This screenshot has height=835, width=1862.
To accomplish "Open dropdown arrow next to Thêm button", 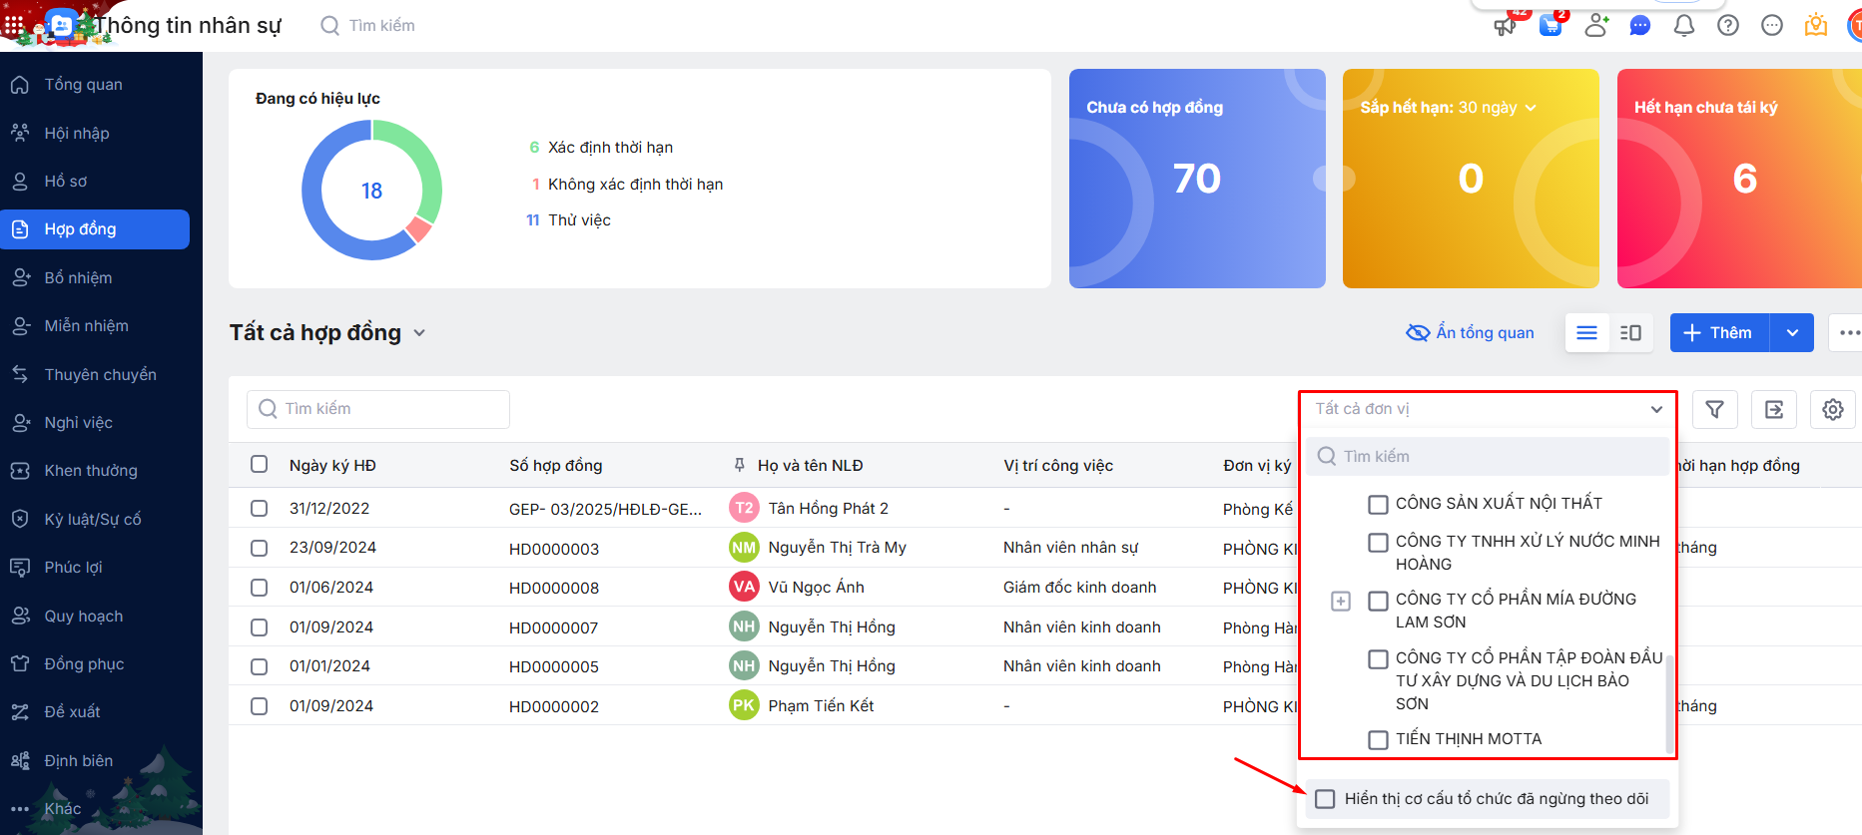I will 1792,333.
